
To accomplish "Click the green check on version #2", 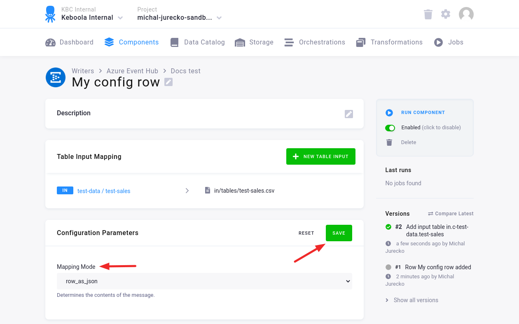I will (x=388, y=227).
